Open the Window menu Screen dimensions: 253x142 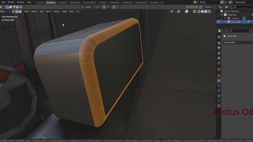point(21,2)
